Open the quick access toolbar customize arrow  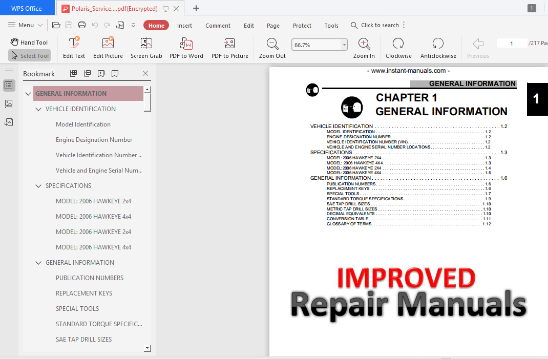click(133, 25)
